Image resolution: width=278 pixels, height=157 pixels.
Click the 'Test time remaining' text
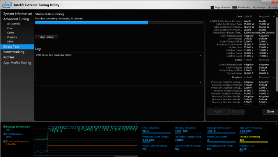[59, 18]
